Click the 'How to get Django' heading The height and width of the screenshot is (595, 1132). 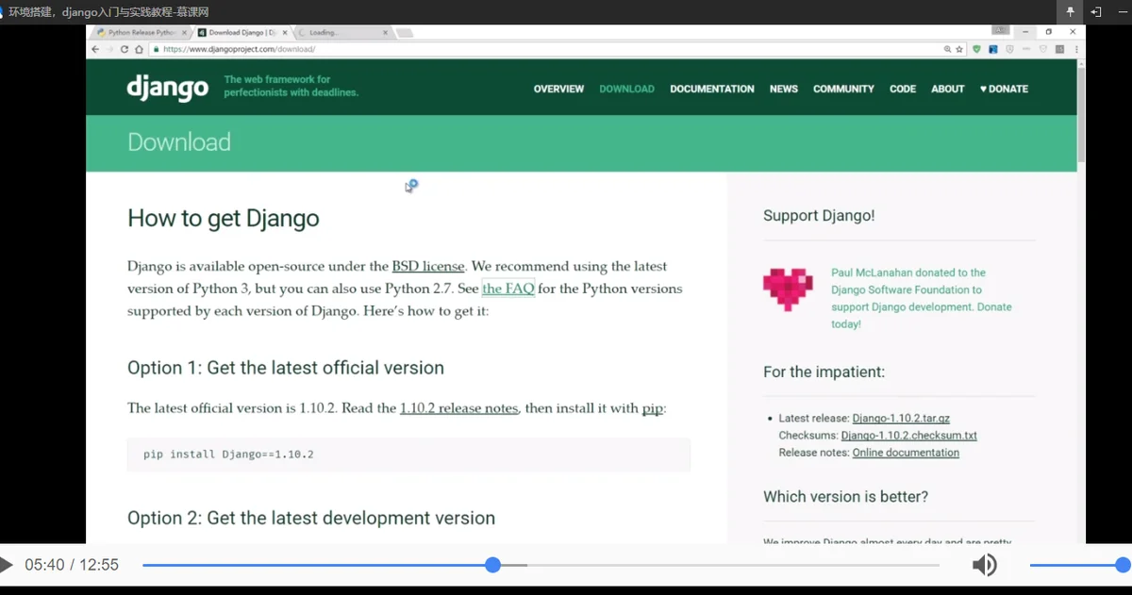(224, 218)
